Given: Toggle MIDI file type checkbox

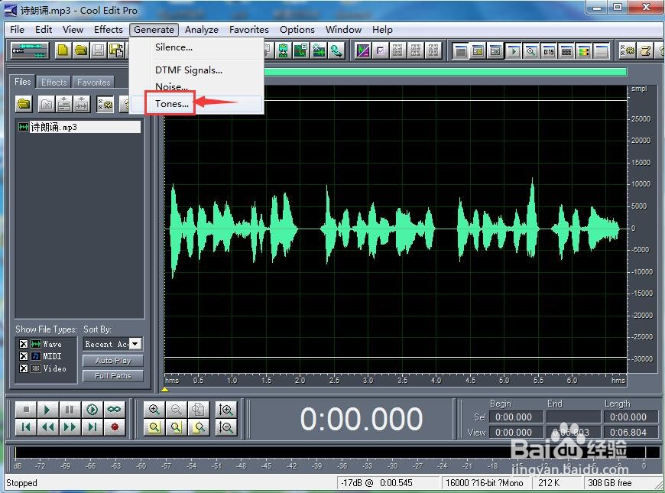Looking at the screenshot, I should (x=24, y=356).
